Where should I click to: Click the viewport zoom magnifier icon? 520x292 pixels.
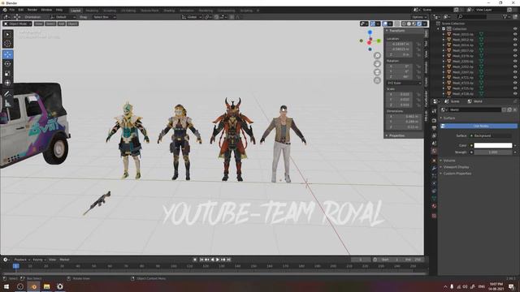pos(377,55)
